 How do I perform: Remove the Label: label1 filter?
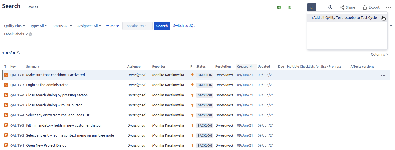coord(30,34)
